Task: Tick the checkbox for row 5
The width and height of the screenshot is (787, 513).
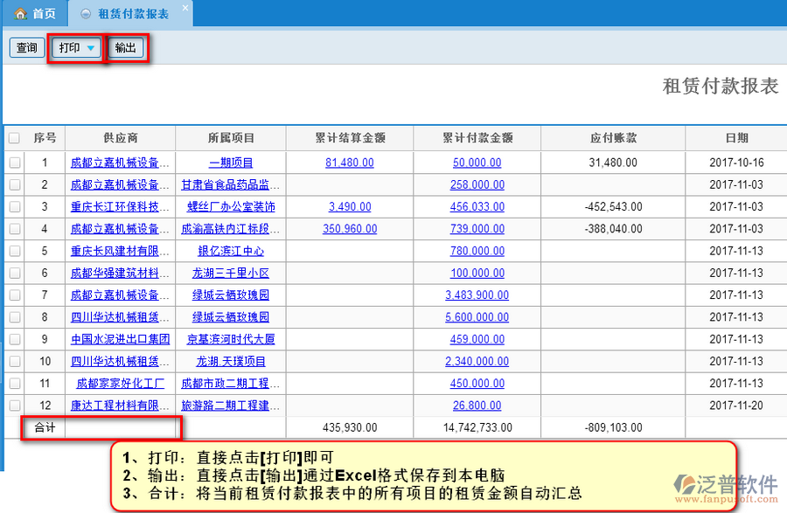Action: [15, 251]
